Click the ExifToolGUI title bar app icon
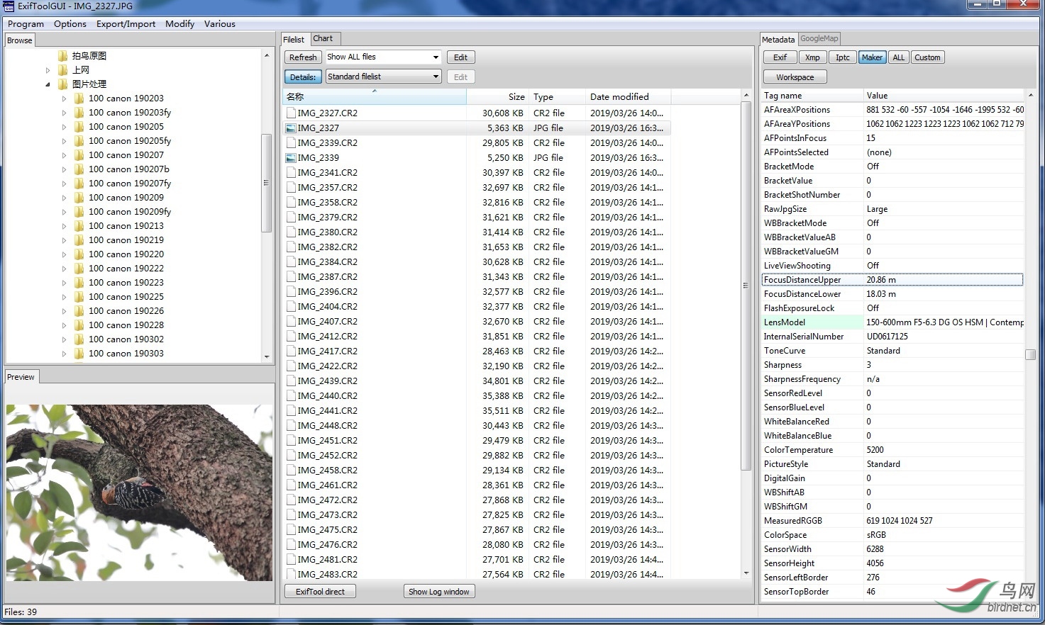The height and width of the screenshot is (625, 1045). point(9,6)
